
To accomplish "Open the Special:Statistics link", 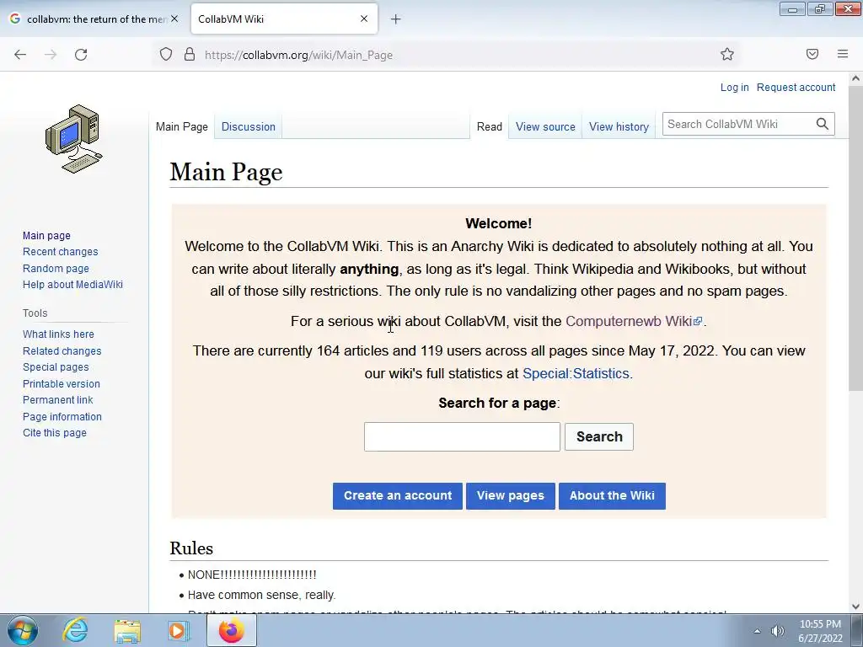I will (x=576, y=373).
